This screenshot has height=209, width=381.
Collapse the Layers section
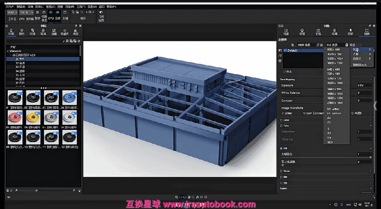[x=371, y=188]
